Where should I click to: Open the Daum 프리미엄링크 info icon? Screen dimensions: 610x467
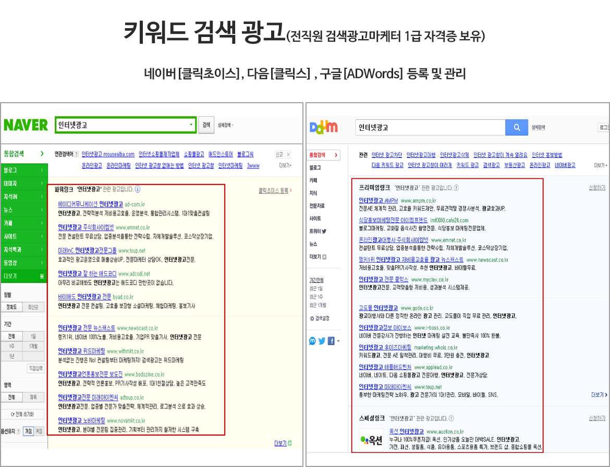pos(456,188)
